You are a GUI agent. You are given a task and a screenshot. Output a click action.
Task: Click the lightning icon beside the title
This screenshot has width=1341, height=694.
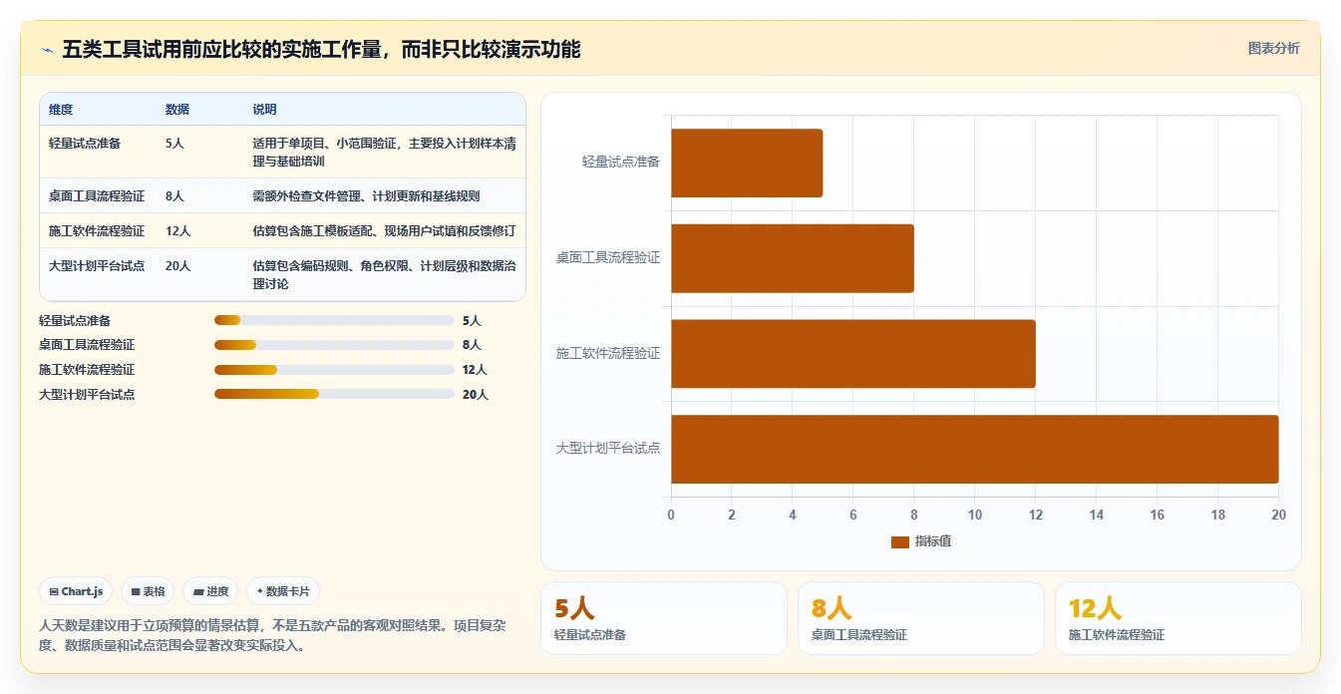click(47, 50)
